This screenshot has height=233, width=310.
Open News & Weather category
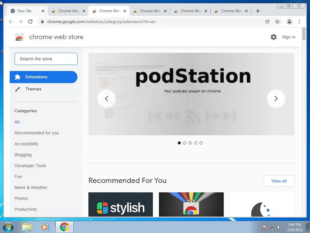[31, 187]
